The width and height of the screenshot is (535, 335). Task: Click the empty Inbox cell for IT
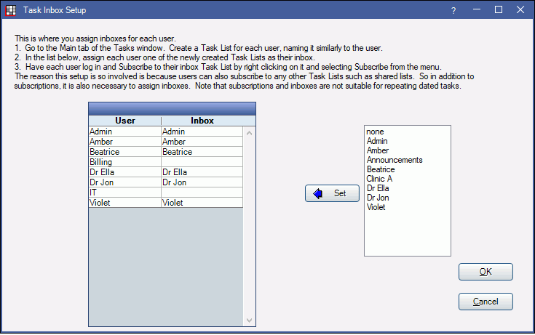coord(202,193)
